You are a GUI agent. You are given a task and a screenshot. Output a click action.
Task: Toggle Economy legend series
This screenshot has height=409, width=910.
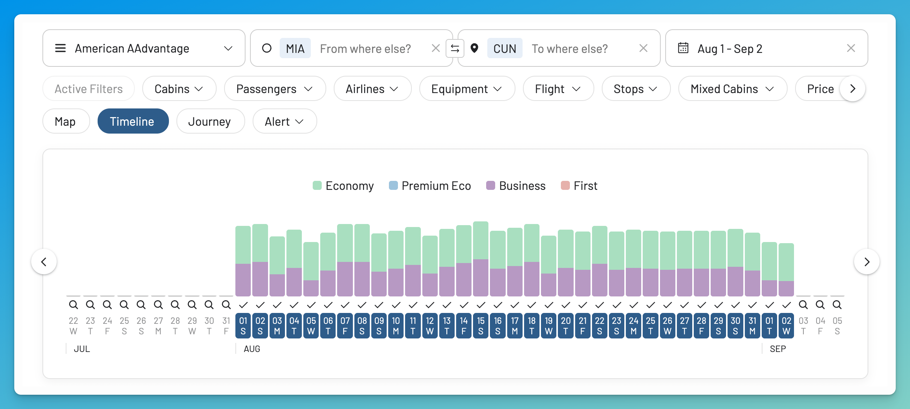click(x=343, y=186)
